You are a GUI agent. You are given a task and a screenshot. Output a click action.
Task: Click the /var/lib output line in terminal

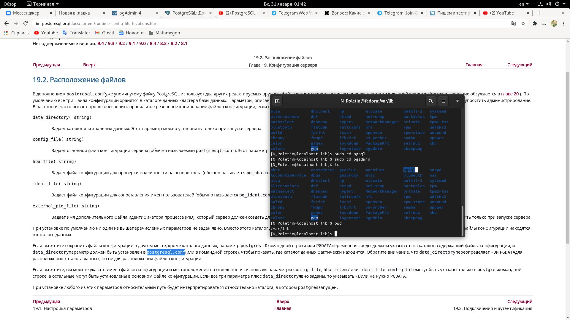click(x=280, y=229)
